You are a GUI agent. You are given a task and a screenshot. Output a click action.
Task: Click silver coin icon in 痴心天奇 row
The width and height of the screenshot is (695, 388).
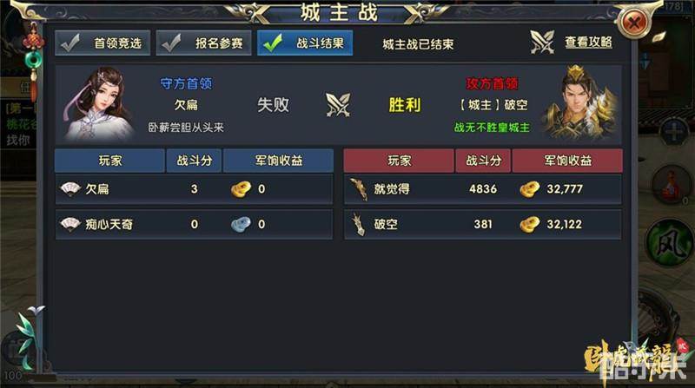tap(241, 224)
